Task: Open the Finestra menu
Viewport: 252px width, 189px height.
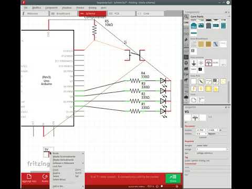Action: [x=80, y=8]
